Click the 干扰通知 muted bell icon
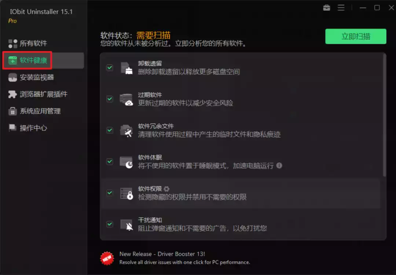Screen dimensions: 396x275 (126, 224)
